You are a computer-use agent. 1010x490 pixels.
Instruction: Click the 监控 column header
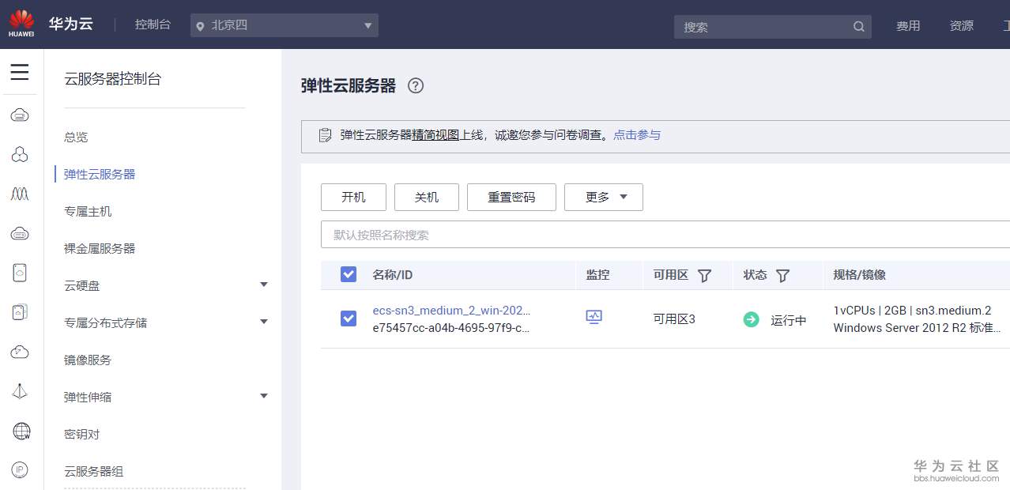(x=597, y=275)
